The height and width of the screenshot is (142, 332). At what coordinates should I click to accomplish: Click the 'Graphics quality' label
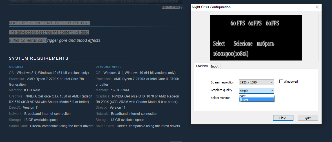pyautogui.click(x=222, y=90)
